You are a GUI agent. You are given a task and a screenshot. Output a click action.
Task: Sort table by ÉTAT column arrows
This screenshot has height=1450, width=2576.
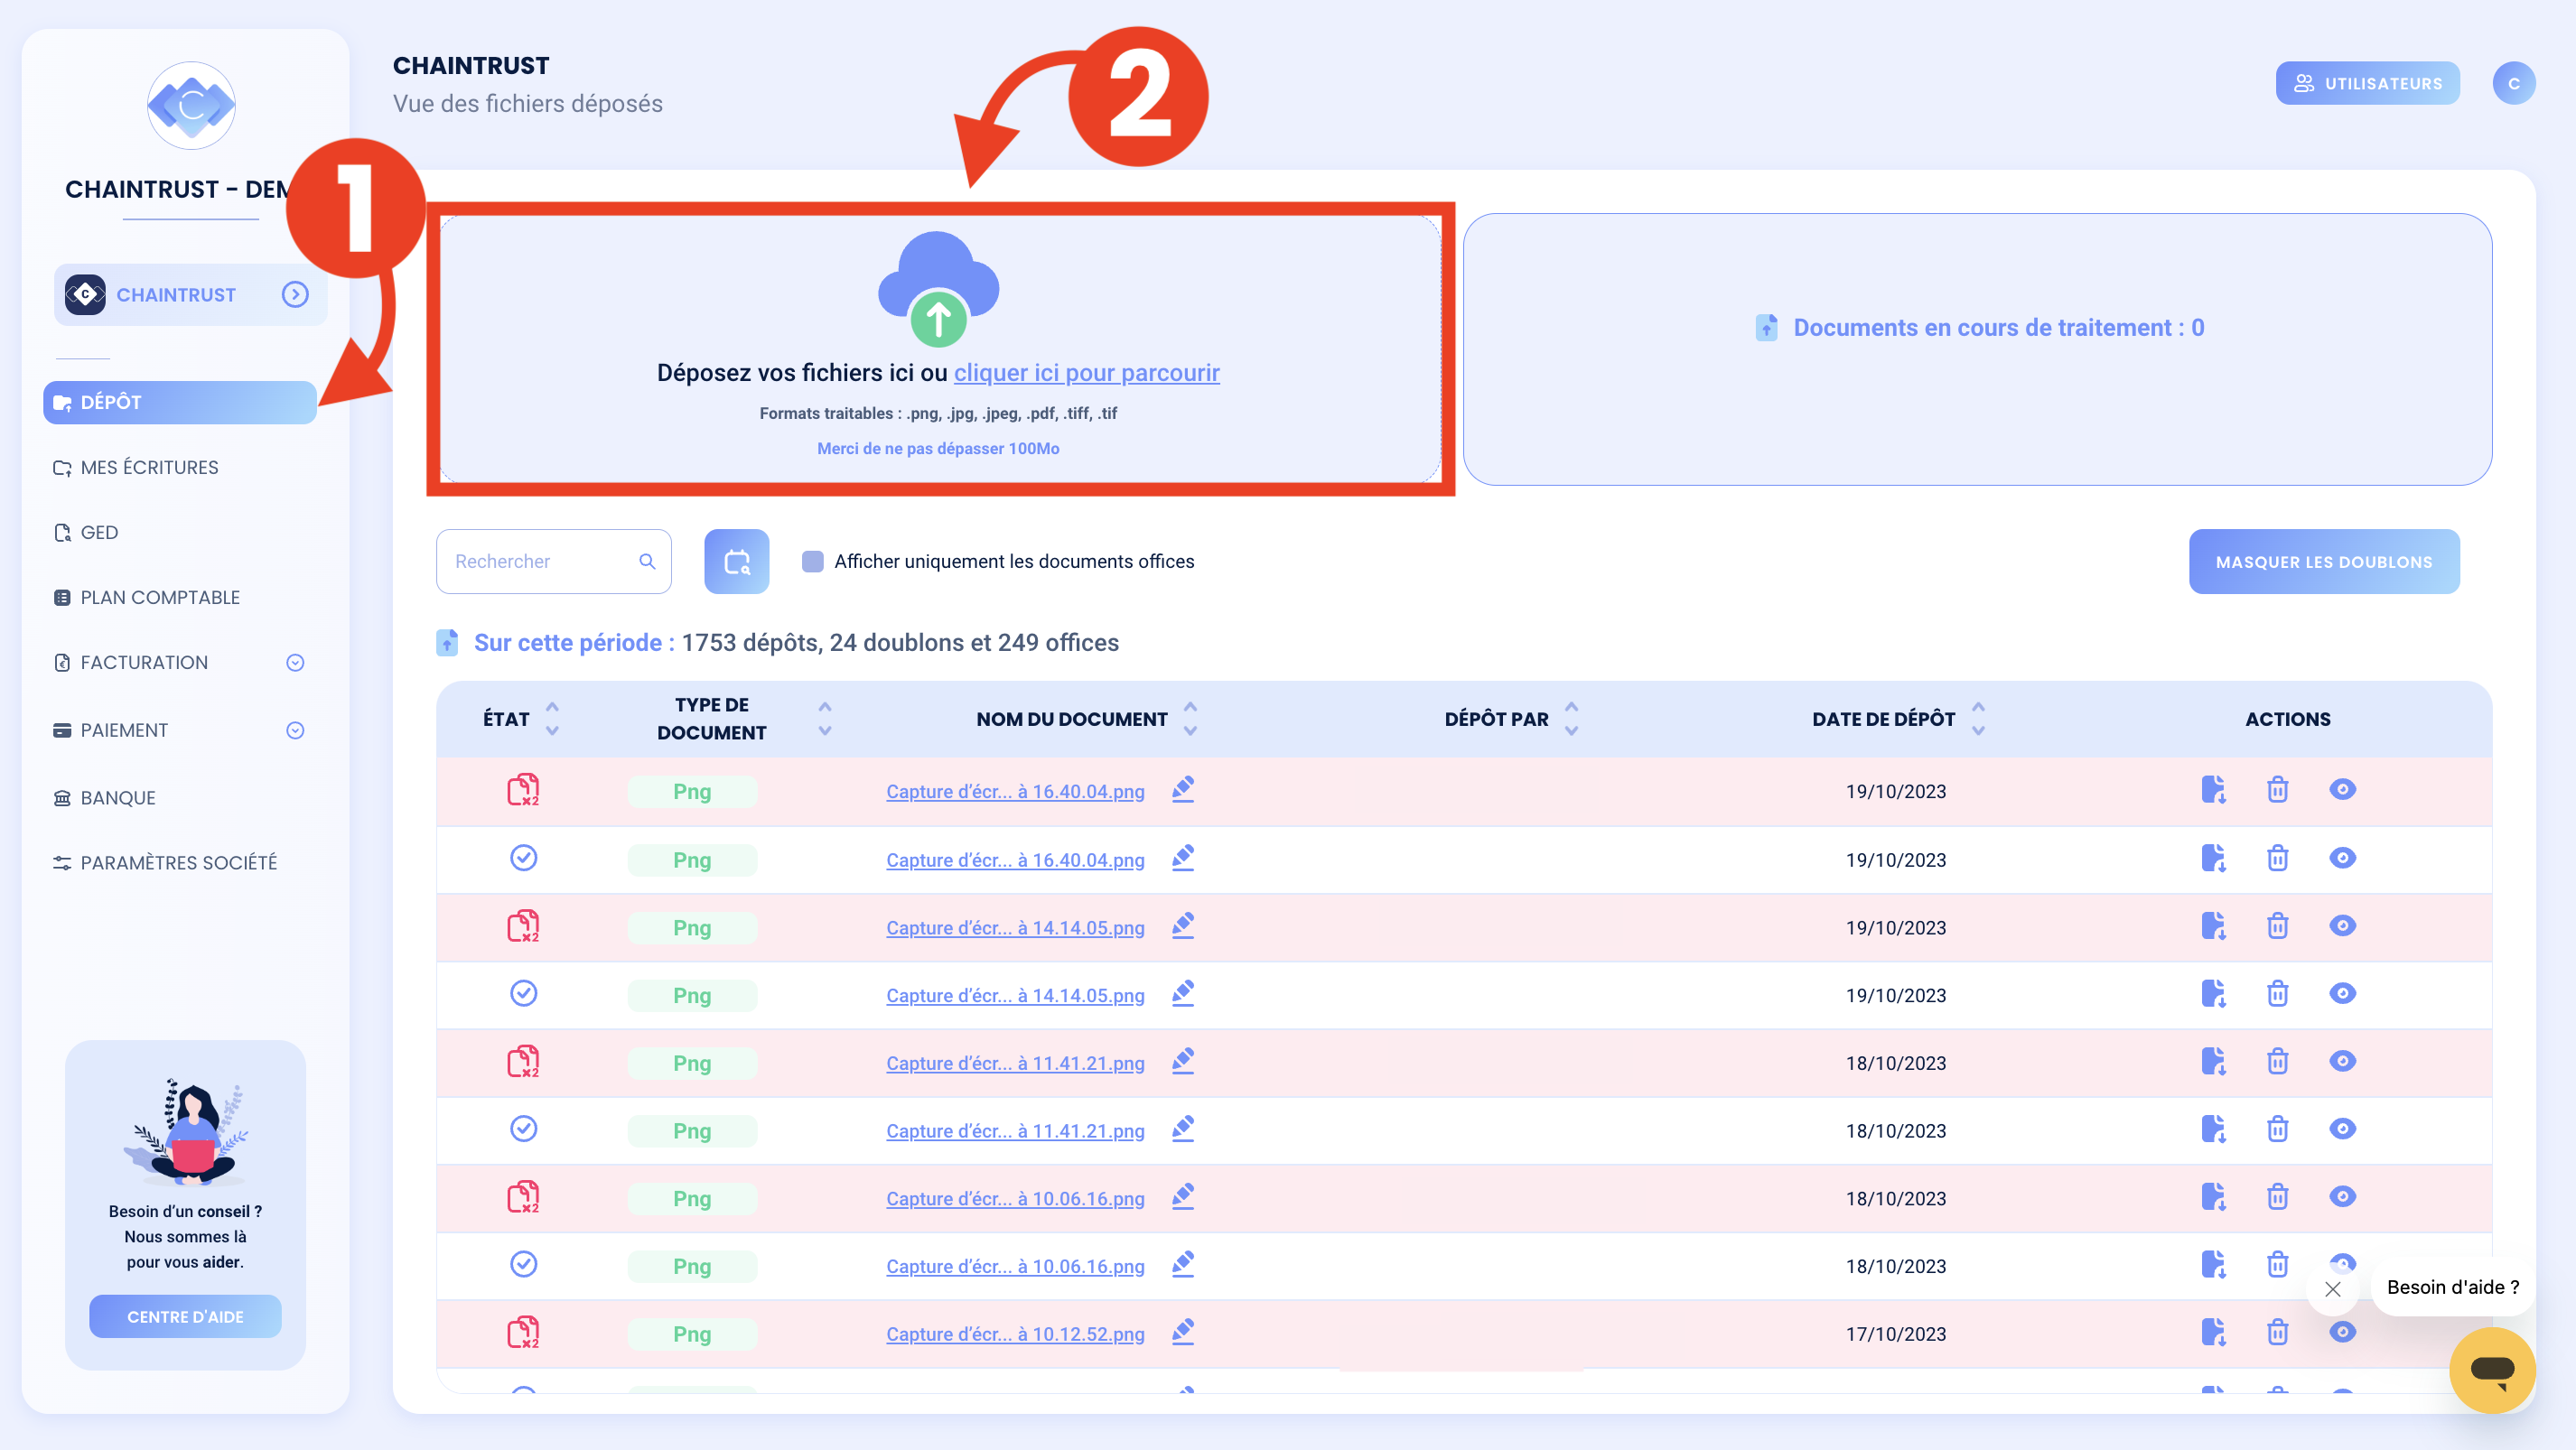pyautogui.click(x=552, y=719)
